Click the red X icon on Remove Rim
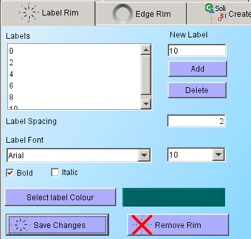The image size is (251, 239). pos(141,225)
